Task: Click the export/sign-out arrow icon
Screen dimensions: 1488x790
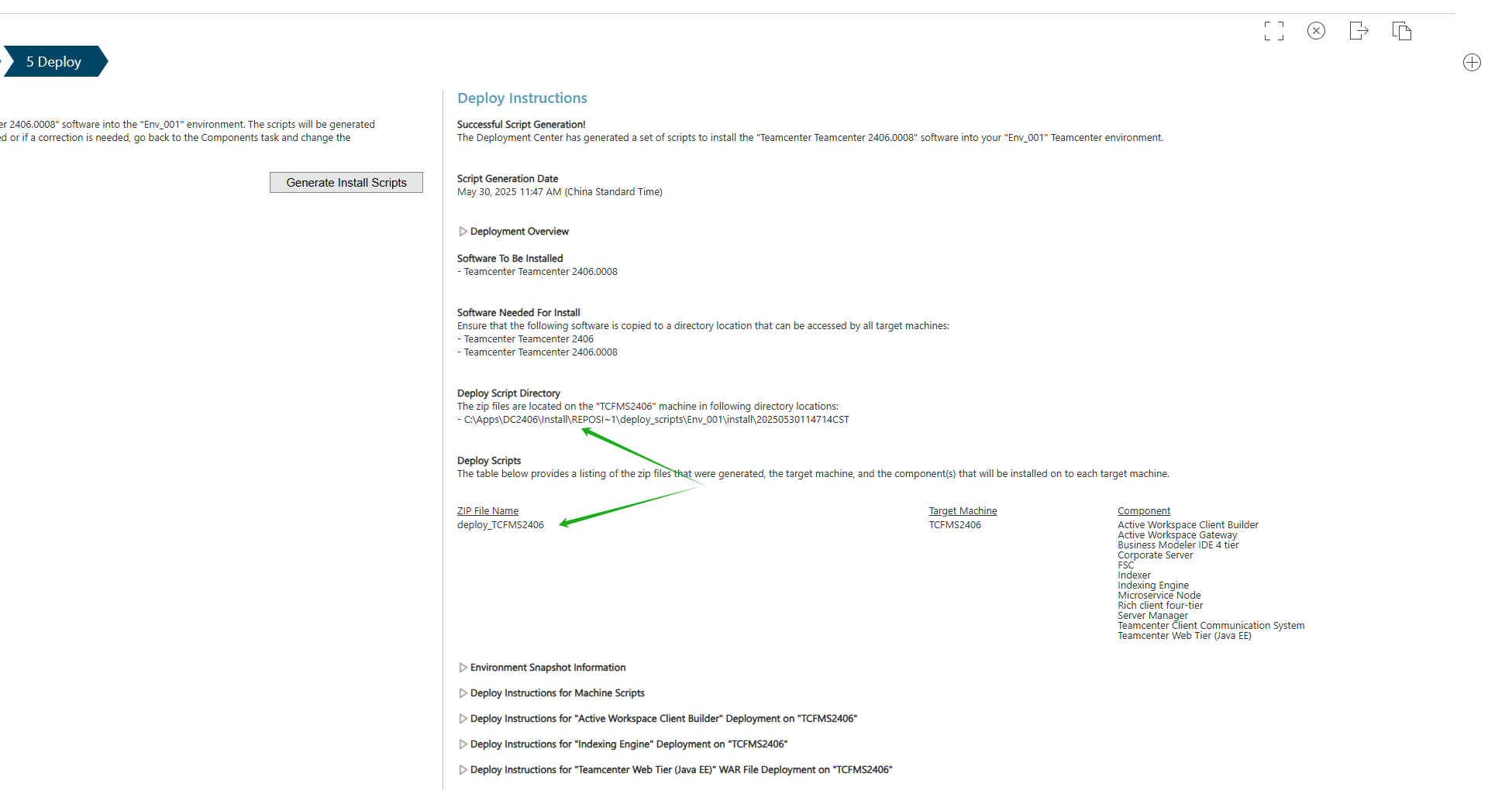Action: tap(1359, 31)
